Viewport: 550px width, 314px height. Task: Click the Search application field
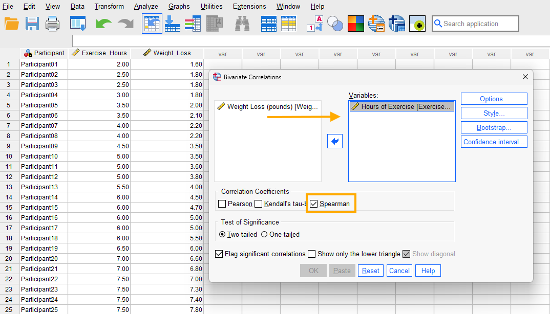pos(475,24)
